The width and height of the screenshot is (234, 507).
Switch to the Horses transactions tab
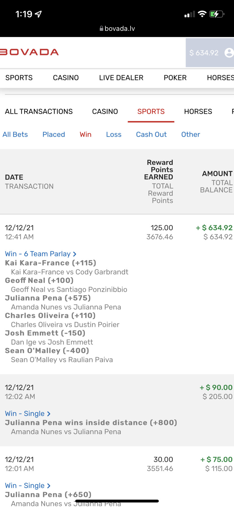coord(198,111)
